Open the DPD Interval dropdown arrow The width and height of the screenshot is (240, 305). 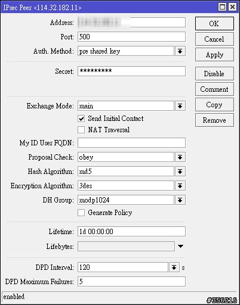pos(174,267)
